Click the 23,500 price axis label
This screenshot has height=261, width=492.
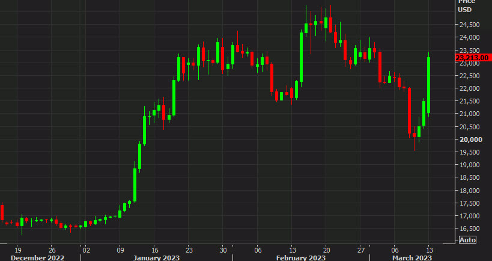(x=469, y=51)
